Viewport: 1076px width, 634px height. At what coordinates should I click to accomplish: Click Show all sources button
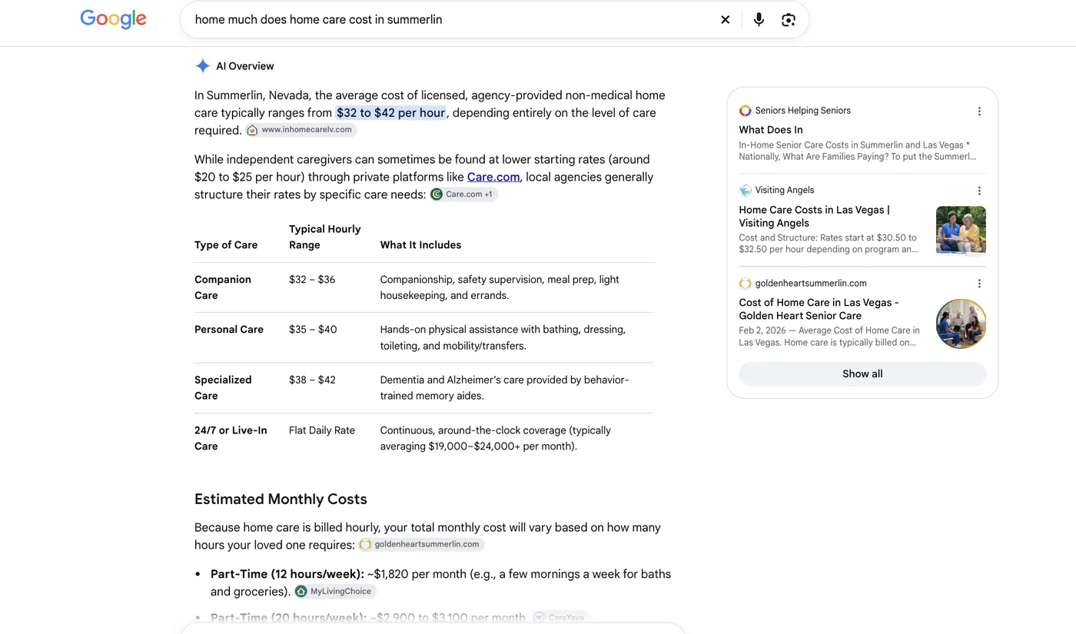[862, 374]
